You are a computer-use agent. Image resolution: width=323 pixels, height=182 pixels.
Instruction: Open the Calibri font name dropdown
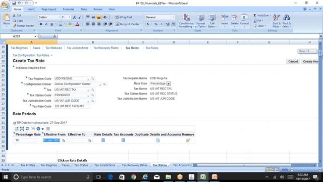click(x=59, y=17)
